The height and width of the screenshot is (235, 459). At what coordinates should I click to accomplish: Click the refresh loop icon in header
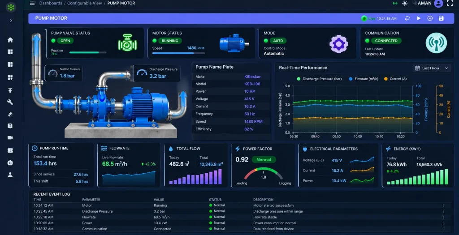click(407, 18)
